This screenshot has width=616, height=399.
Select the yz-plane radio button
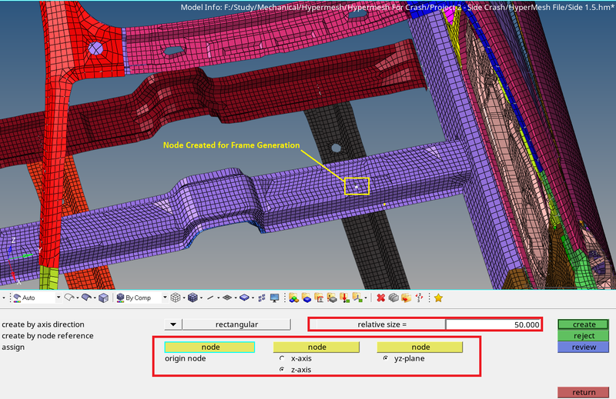point(387,358)
